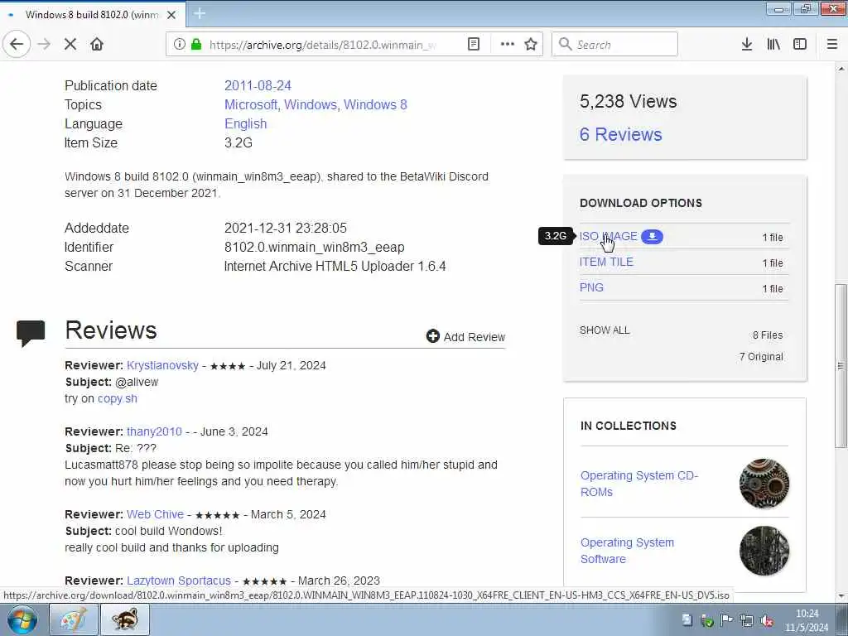Screen dimensions: 848x636
Task: Open the Library icon
Action: 773,45
